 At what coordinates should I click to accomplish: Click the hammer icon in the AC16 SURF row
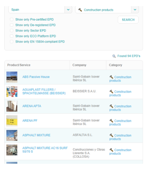tap(111, 150)
